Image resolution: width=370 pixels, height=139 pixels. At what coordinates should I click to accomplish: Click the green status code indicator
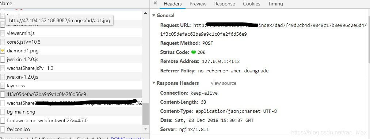tap(194, 52)
